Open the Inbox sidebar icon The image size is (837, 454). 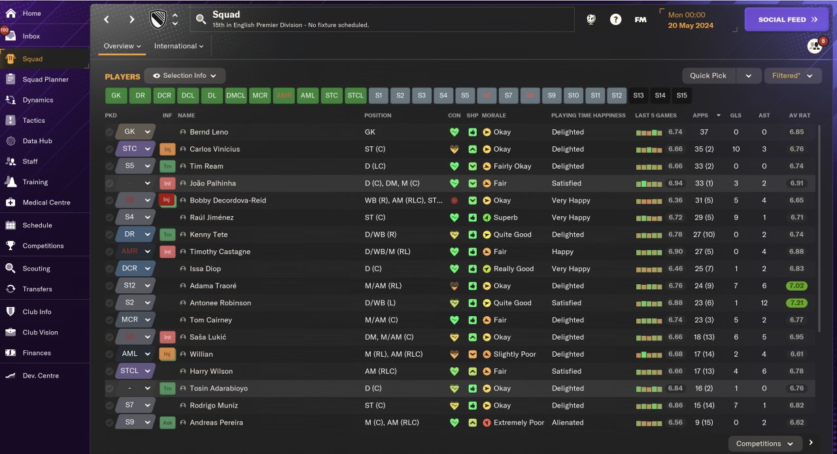(x=10, y=36)
